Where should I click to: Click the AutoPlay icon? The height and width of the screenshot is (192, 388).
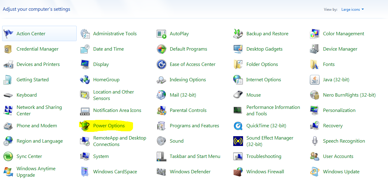coord(162,33)
